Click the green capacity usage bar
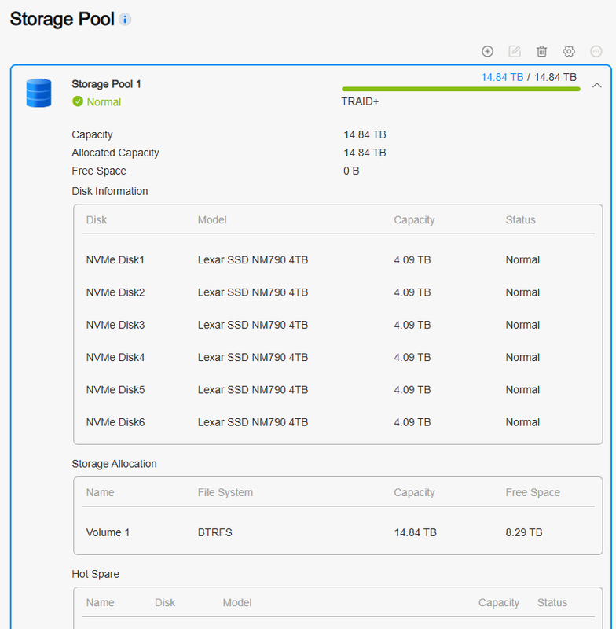 461,89
